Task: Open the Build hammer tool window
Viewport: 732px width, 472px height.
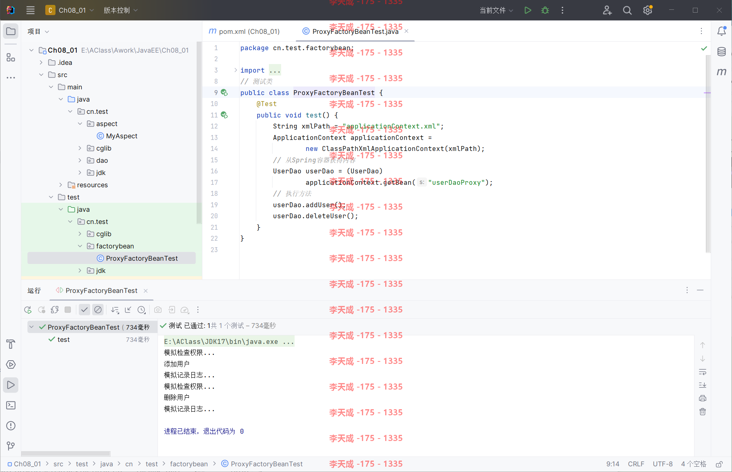Action: tap(11, 344)
